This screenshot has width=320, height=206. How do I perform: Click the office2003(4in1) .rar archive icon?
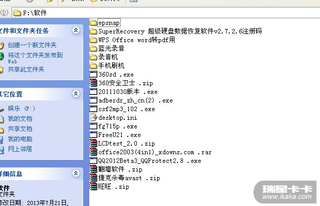pyautogui.click(x=93, y=152)
